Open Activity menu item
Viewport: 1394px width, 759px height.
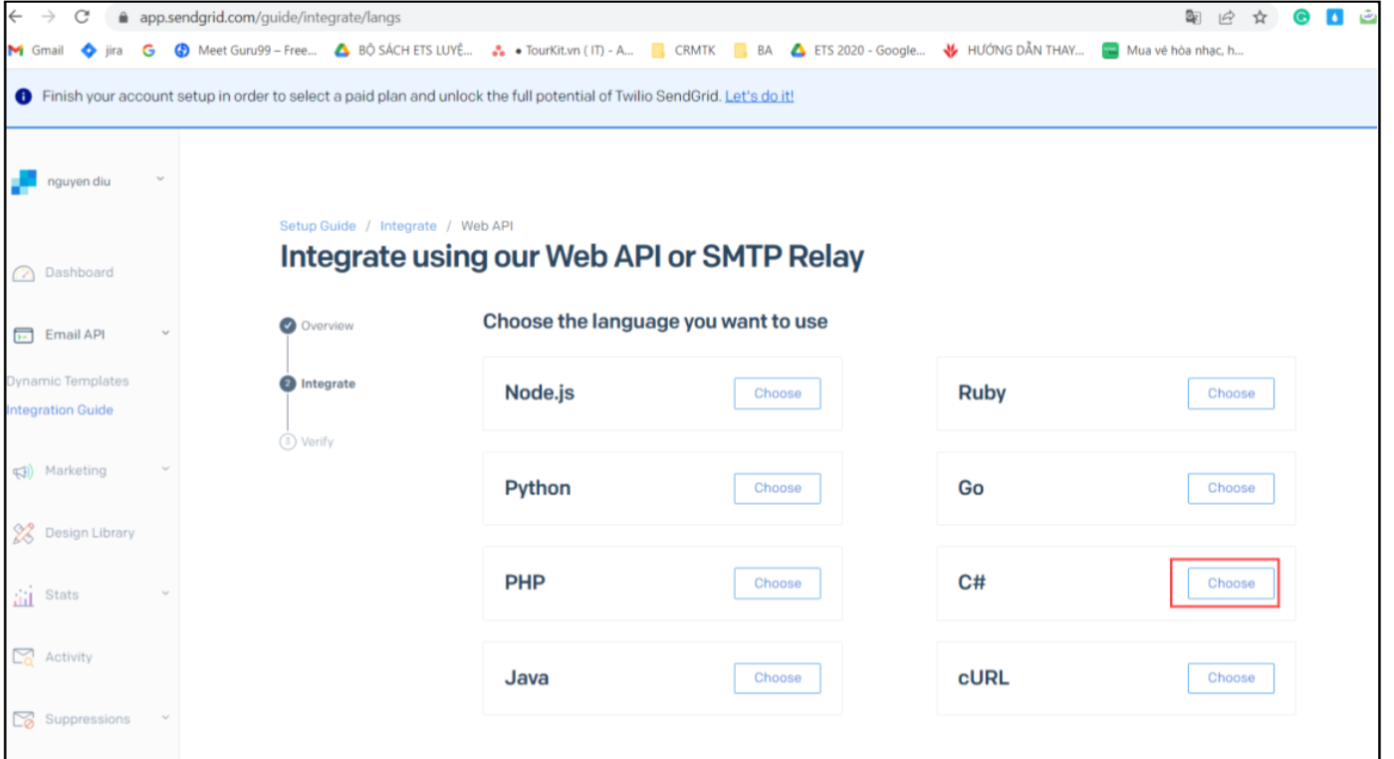tap(69, 657)
